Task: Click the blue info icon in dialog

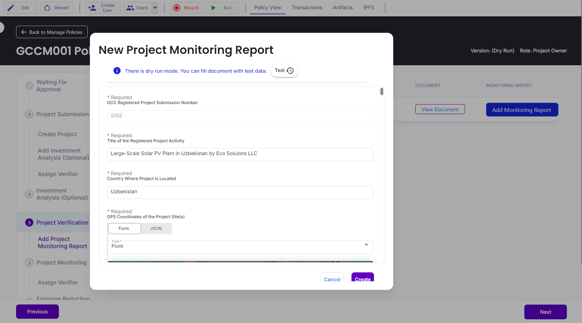Action: coord(117,71)
